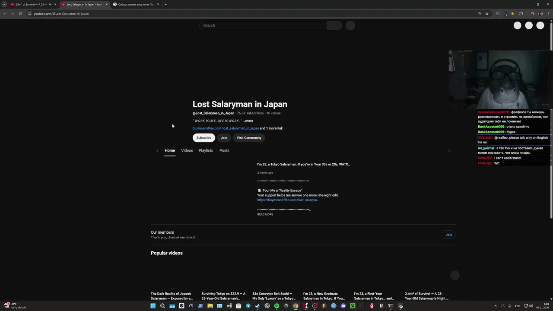Image resolution: width=553 pixels, height=311 pixels.
Task: Open the Chrome extensions puzzle icon
Action: click(521, 13)
